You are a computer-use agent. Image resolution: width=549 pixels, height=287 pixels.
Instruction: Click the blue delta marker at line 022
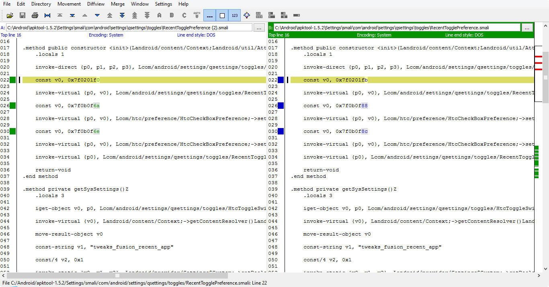click(x=281, y=80)
